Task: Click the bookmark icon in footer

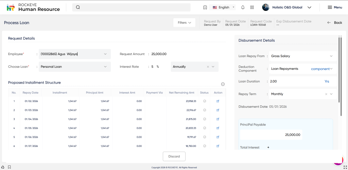Action: (9, 167)
